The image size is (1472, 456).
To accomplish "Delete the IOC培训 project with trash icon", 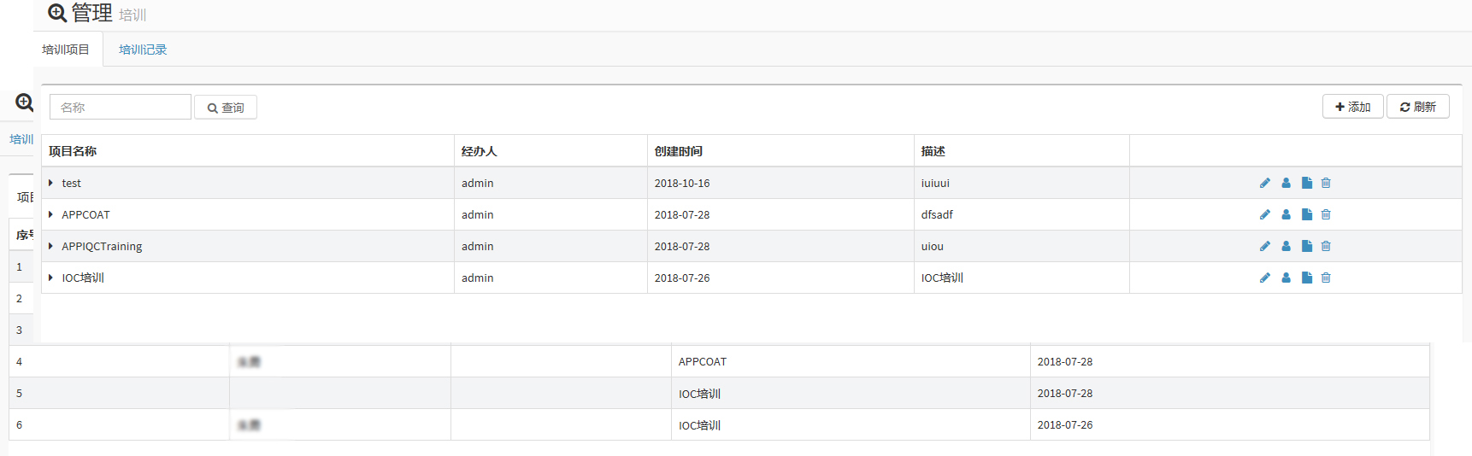I will pyautogui.click(x=1326, y=278).
